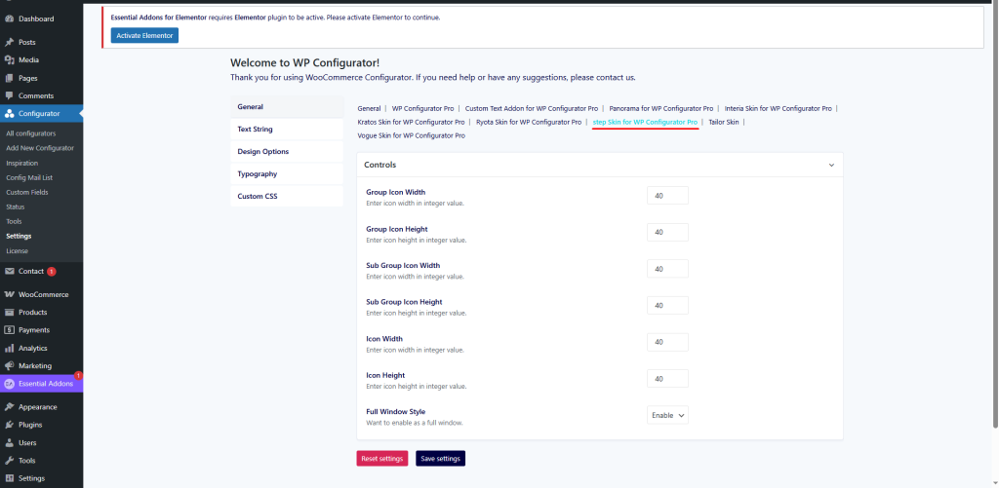The height and width of the screenshot is (488, 999).
Task: Open the Text String tab
Action: [287, 130]
